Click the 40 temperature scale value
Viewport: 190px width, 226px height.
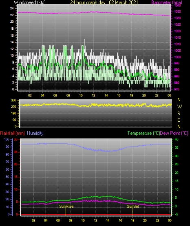[x=177, y=139]
